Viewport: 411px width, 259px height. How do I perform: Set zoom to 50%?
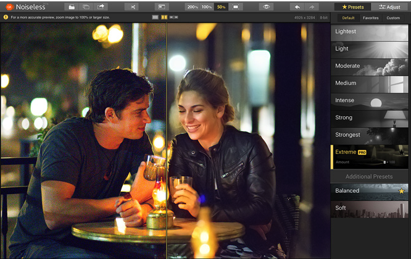tap(221, 7)
